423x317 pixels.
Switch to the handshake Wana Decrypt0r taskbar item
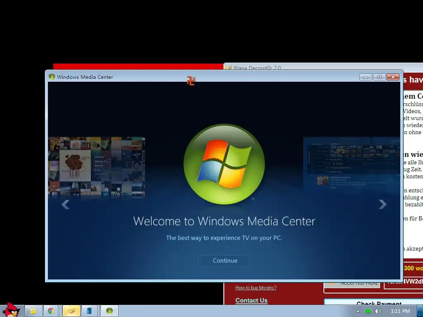coord(71,311)
